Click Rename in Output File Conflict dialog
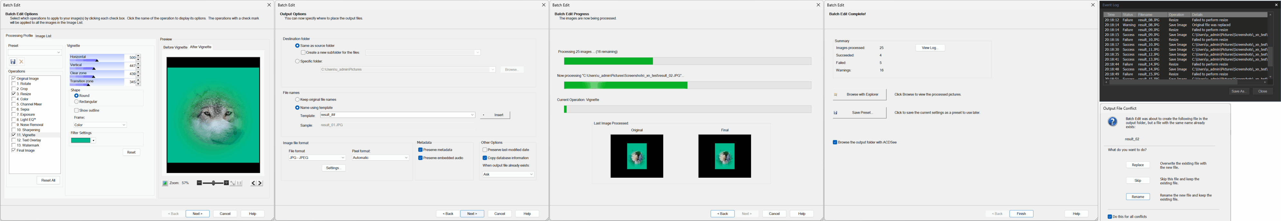This screenshot has width=1281, height=221. pyautogui.click(x=1138, y=197)
